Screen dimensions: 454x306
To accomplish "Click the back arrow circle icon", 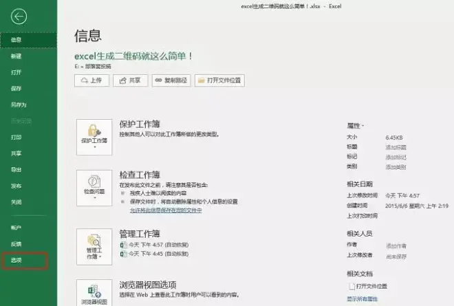I will 19,17.
